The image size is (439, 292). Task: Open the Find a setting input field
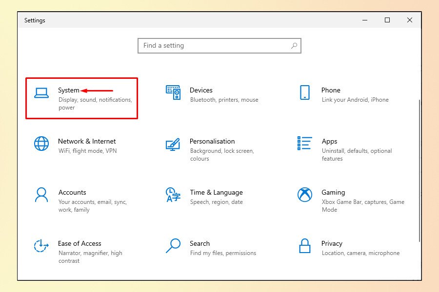(x=210, y=45)
